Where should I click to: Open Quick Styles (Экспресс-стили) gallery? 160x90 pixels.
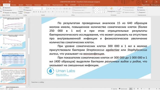pos(119,10)
